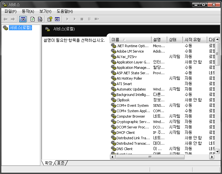Click the Micro... description cell

(x=159, y=46)
